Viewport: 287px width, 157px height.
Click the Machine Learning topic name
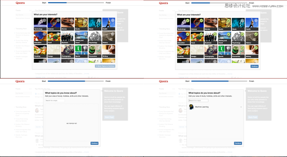click(202, 107)
